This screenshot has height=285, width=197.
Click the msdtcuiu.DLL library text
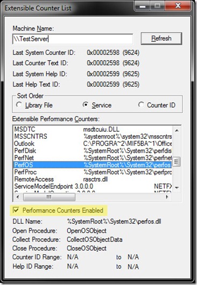tap(101, 129)
